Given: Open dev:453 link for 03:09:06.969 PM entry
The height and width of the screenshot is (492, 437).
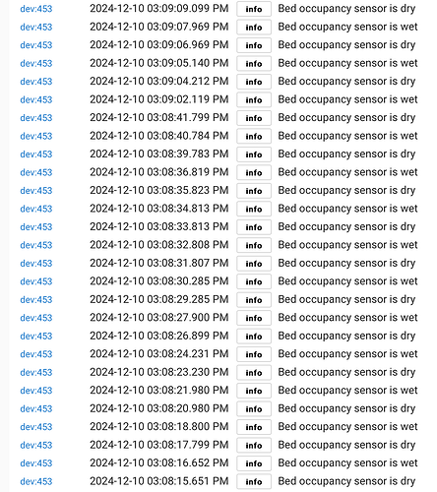Looking at the screenshot, I should point(36,45).
